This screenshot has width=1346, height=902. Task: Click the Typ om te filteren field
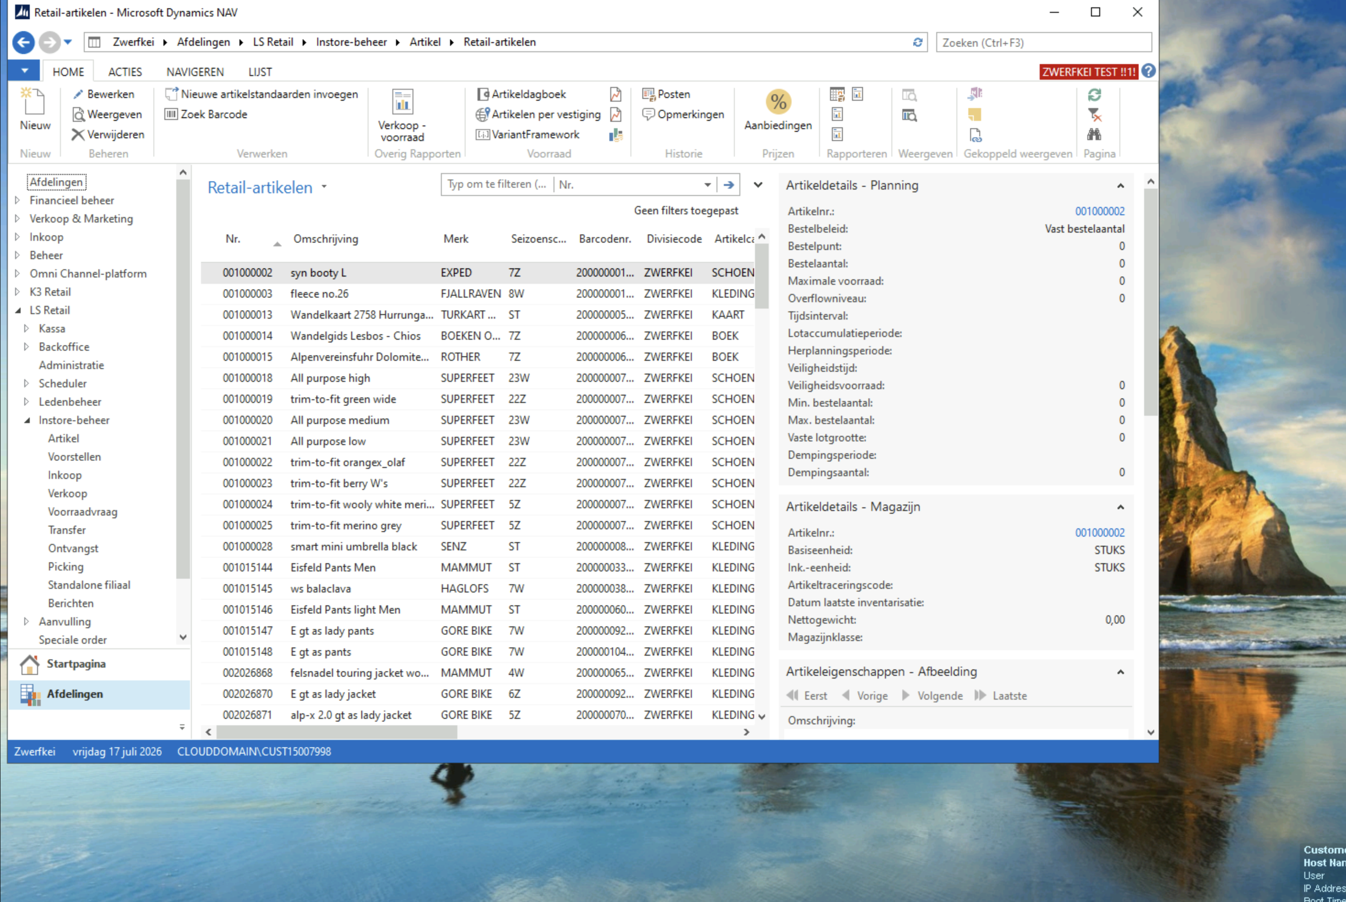point(496,185)
